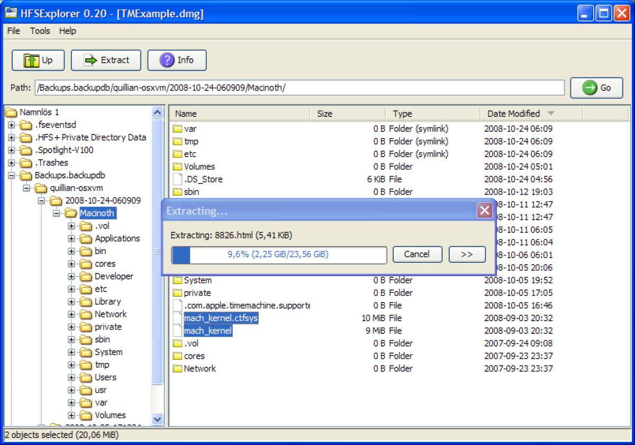
Task: Deselect the highlighted mach_kernel file
Action: pyautogui.click(x=207, y=330)
